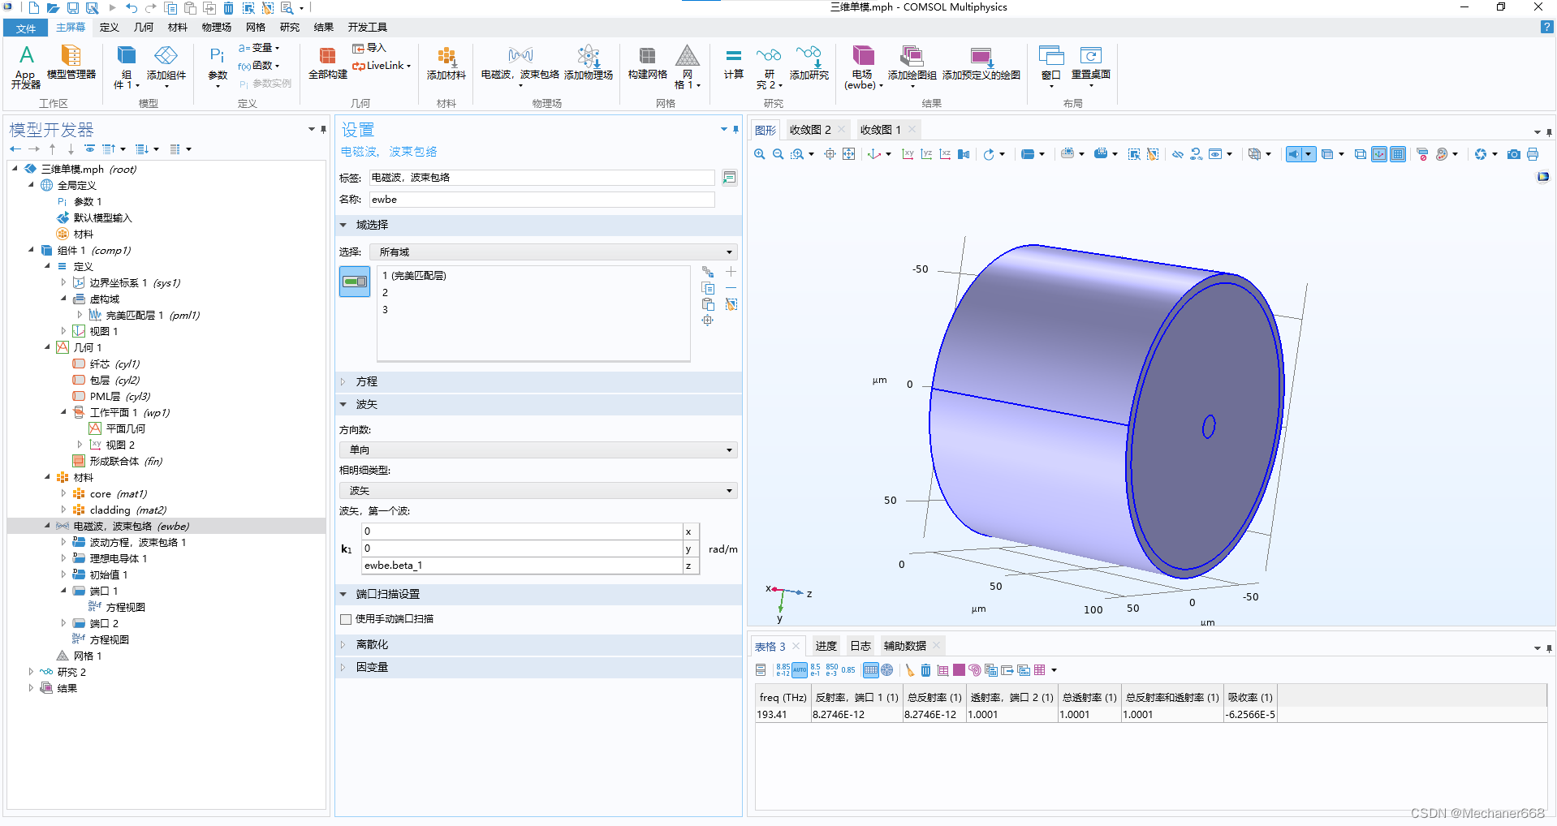
Task: Tick the manual port sweep (使用手动端口扫描) checkbox
Action: (346, 619)
